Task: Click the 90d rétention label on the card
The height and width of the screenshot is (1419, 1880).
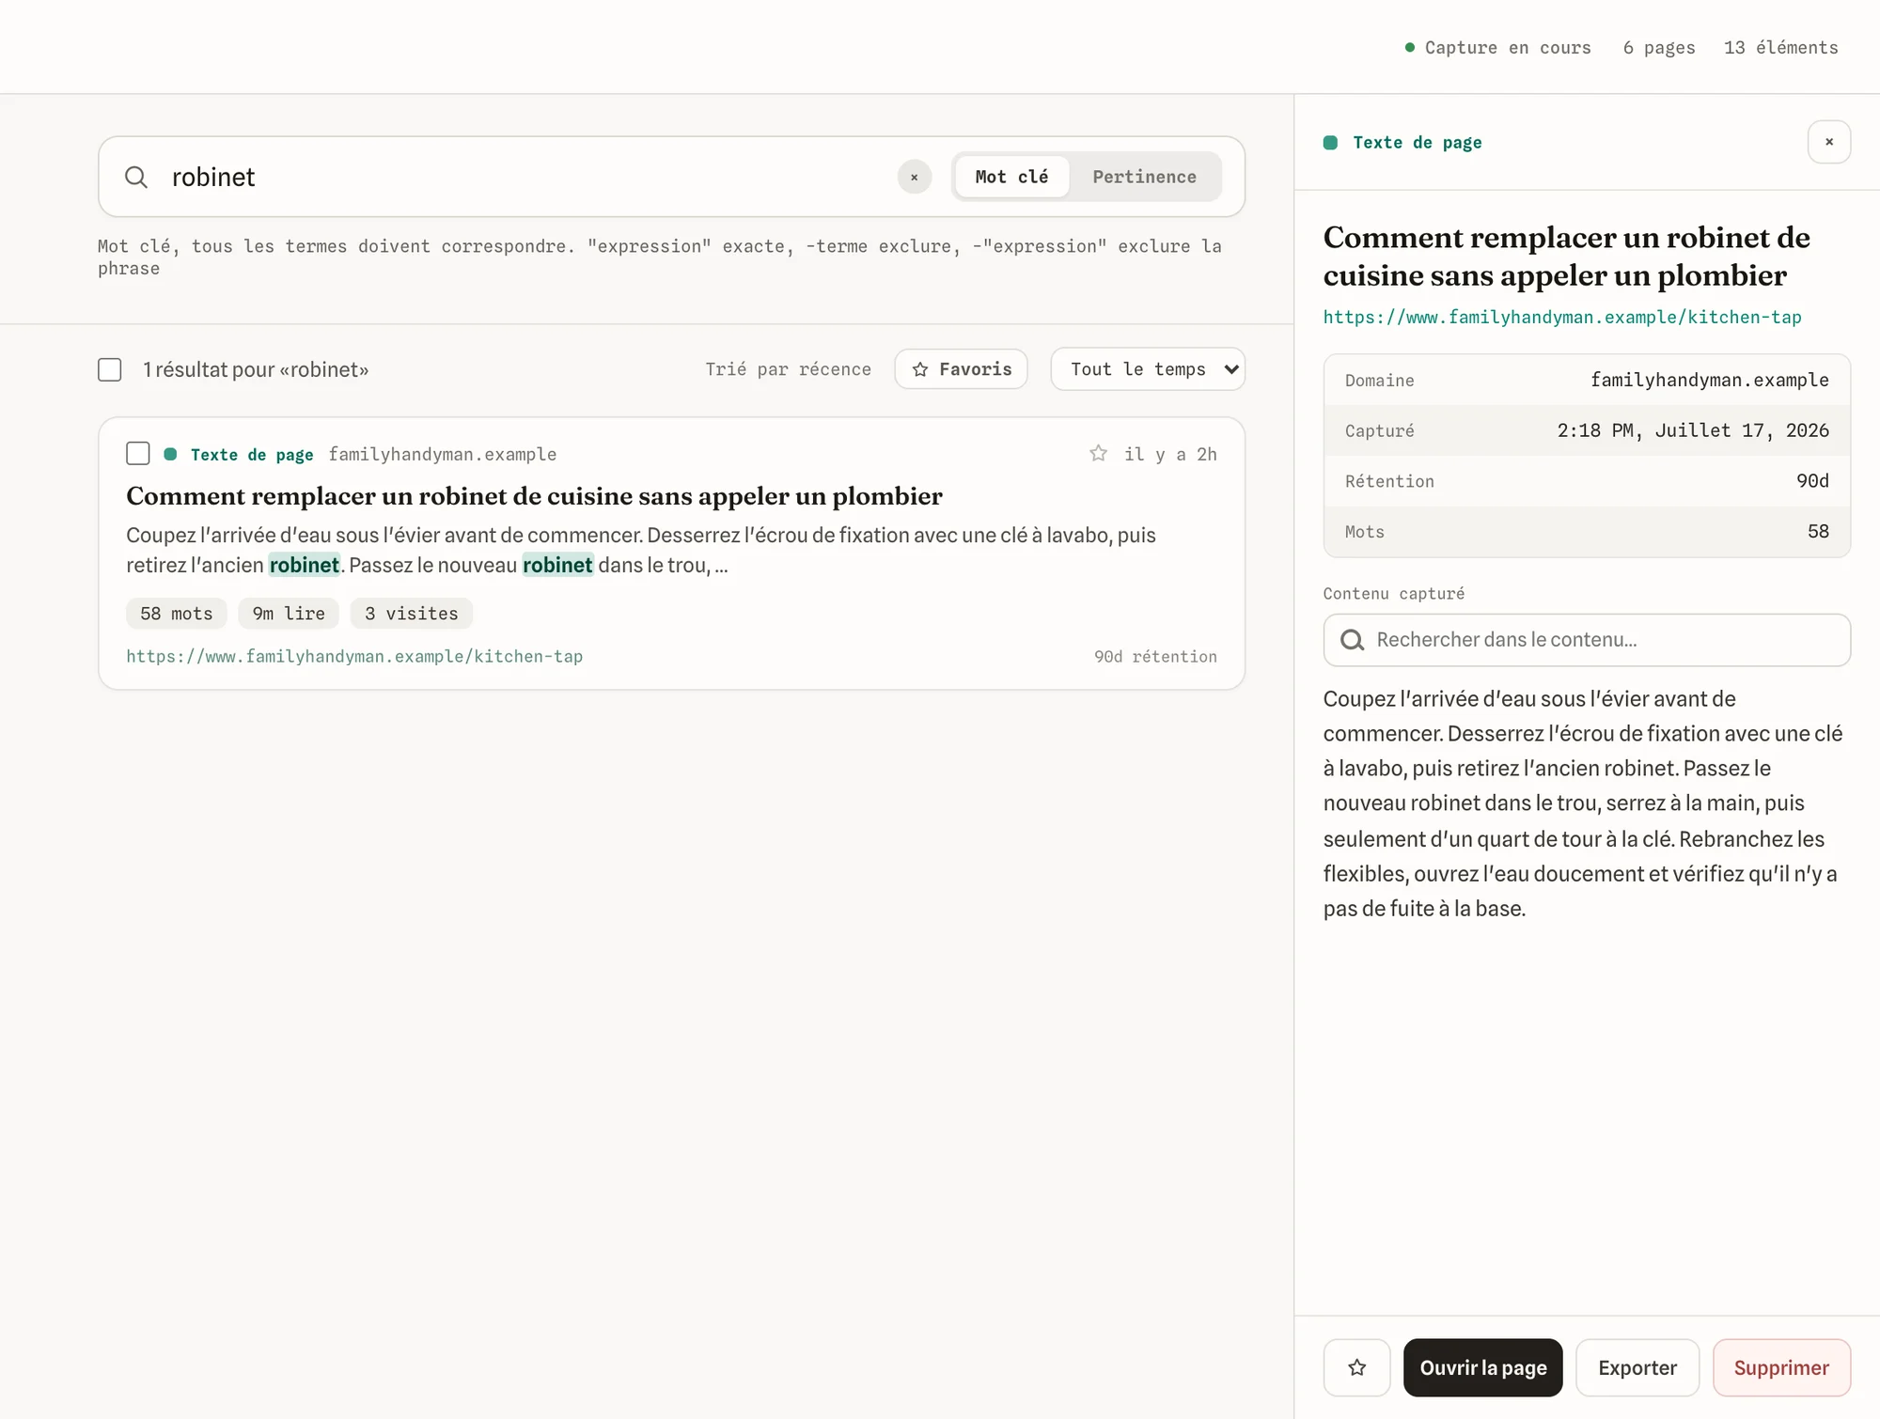Action: coord(1155,657)
